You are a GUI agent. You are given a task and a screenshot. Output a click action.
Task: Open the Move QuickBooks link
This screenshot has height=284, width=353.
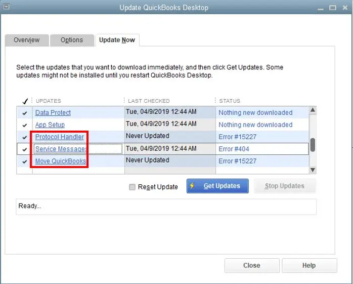pyautogui.click(x=61, y=161)
